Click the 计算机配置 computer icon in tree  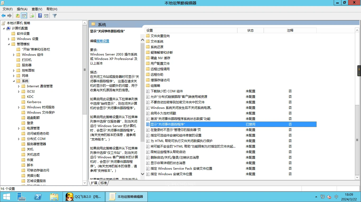pyautogui.click(x=9, y=28)
